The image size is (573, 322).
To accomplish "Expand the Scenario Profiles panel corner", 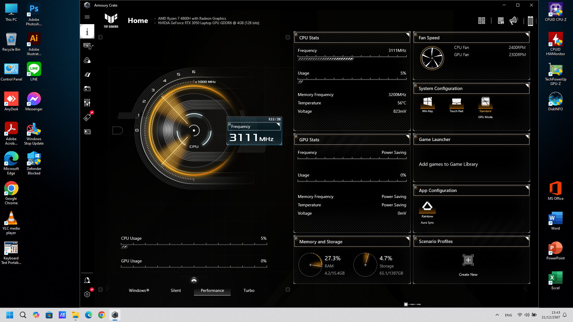I will click(x=527, y=239).
